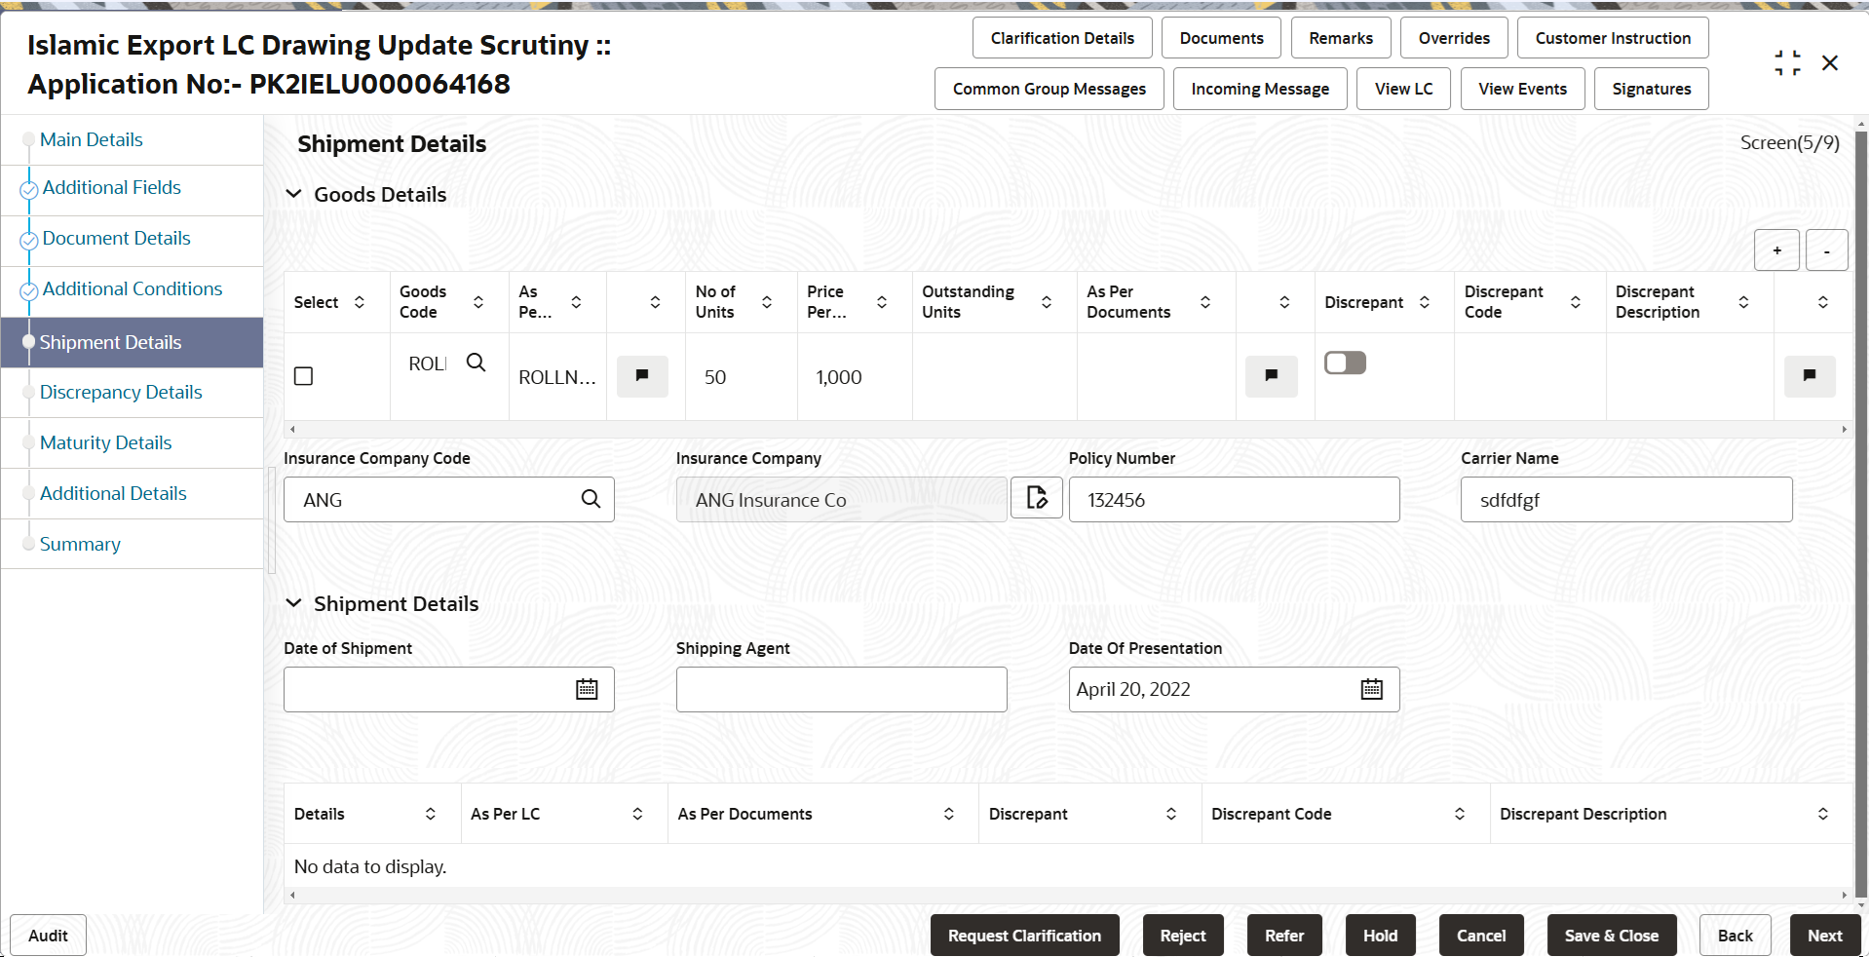Sort the goods Discrepant column

click(1425, 302)
